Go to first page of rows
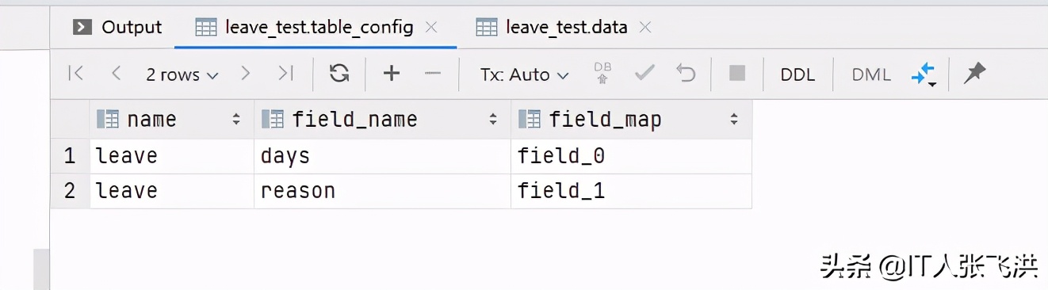 click(76, 74)
